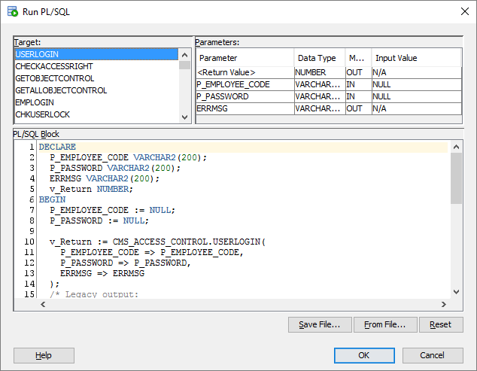Click NULL input value for P_EMPLOYEE_CODE

(417, 84)
